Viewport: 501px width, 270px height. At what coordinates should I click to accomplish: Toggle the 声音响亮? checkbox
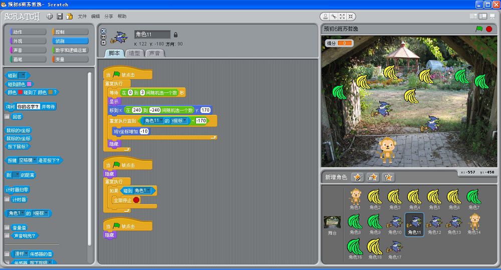[7, 235]
